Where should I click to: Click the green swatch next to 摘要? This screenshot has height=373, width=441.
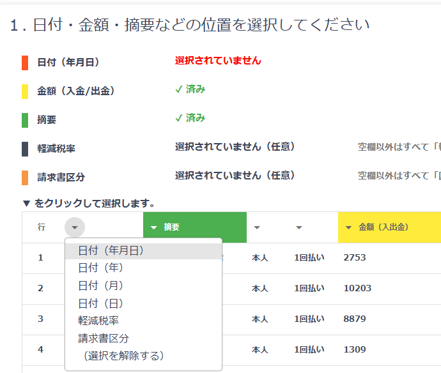coord(25,120)
